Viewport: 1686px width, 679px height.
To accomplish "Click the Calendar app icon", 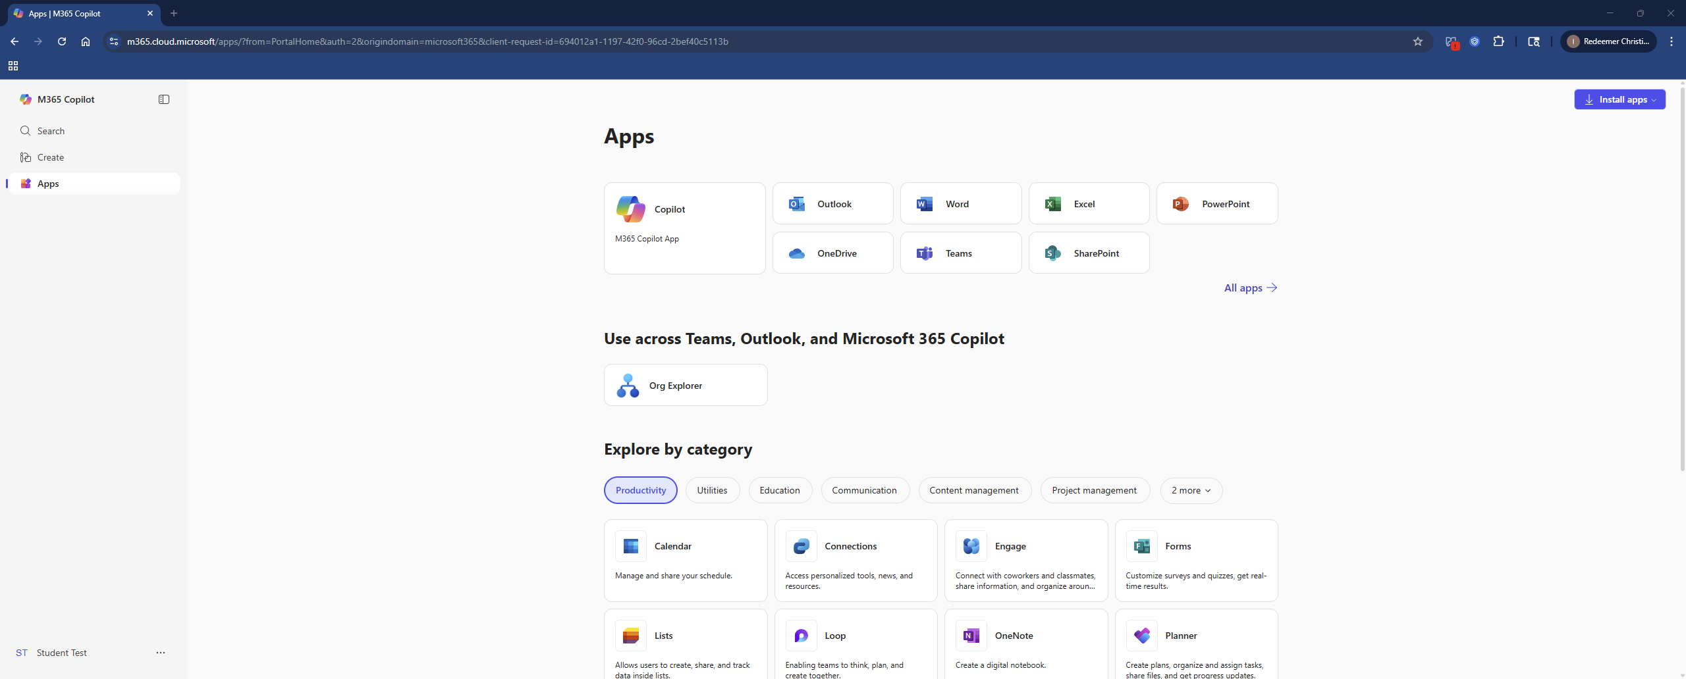I will click(631, 546).
